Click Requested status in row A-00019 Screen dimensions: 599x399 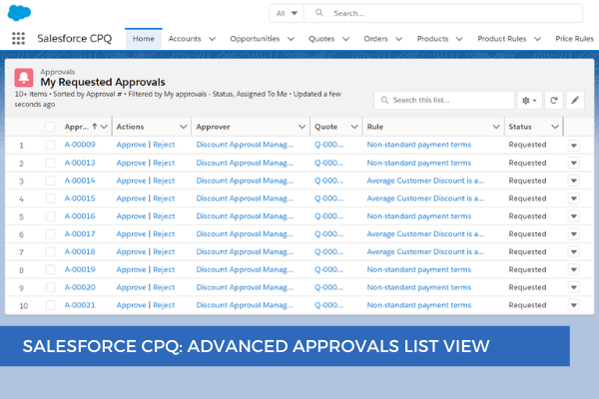(x=527, y=269)
